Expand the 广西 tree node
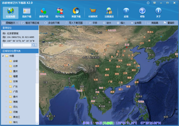 6,91
